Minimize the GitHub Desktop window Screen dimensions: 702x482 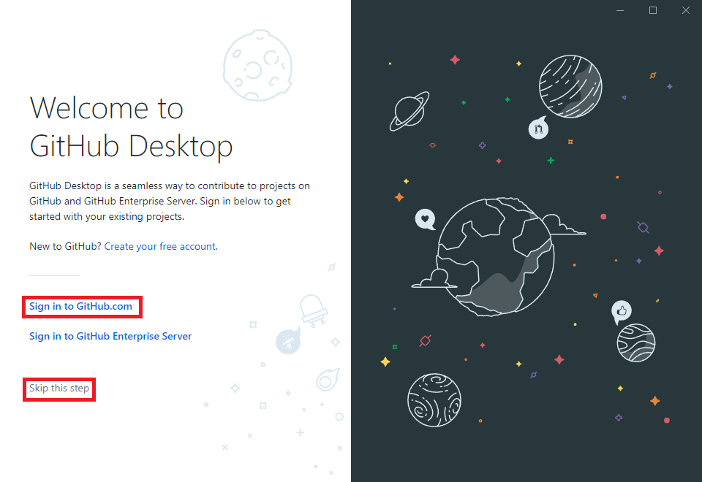click(x=620, y=10)
